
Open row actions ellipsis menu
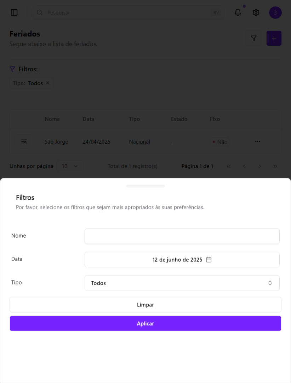257,141
